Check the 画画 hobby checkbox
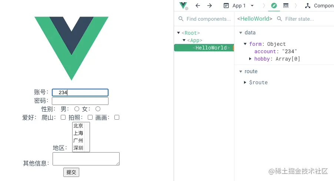Viewport: 334px width, 181px height. pos(117,117)
